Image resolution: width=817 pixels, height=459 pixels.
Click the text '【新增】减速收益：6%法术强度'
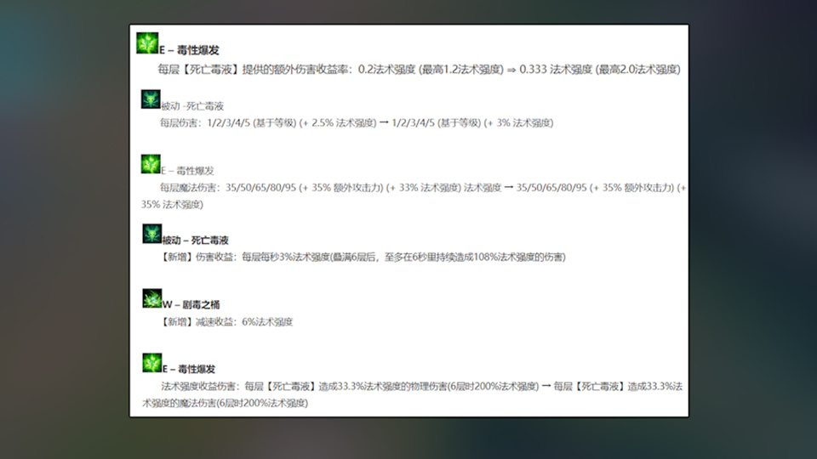(x=226, y=322)
